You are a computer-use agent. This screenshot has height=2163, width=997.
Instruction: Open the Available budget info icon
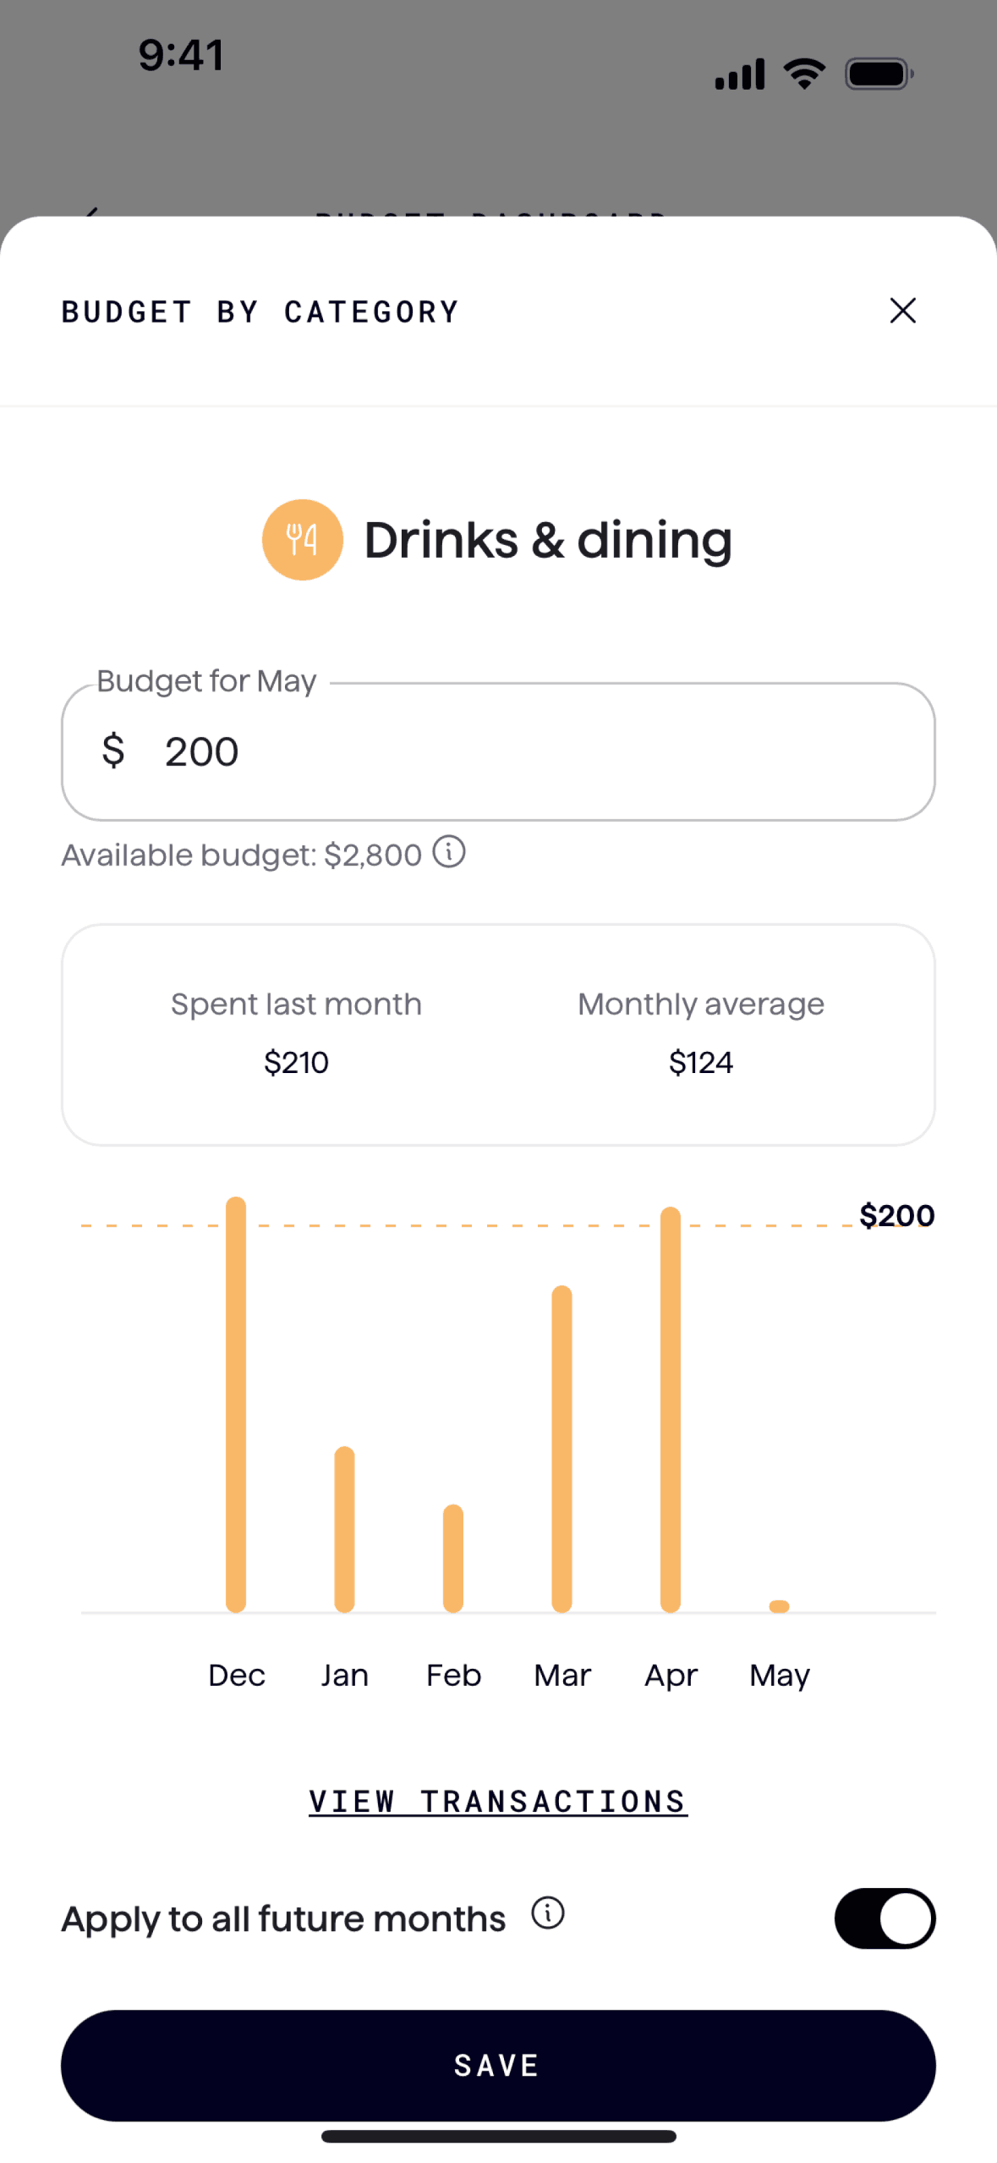pos(449,851)
